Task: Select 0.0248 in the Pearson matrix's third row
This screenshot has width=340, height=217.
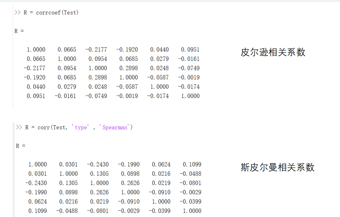Action: (159, 68)
